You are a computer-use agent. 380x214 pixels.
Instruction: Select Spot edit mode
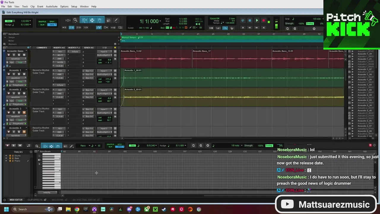point(52,21)
